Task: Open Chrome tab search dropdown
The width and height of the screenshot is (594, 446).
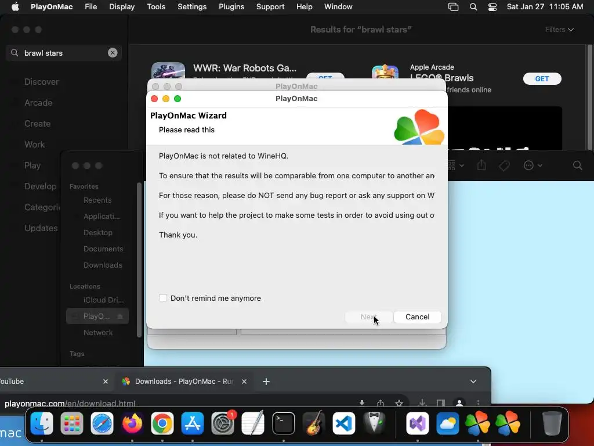Action: click(x=473, y=382)
